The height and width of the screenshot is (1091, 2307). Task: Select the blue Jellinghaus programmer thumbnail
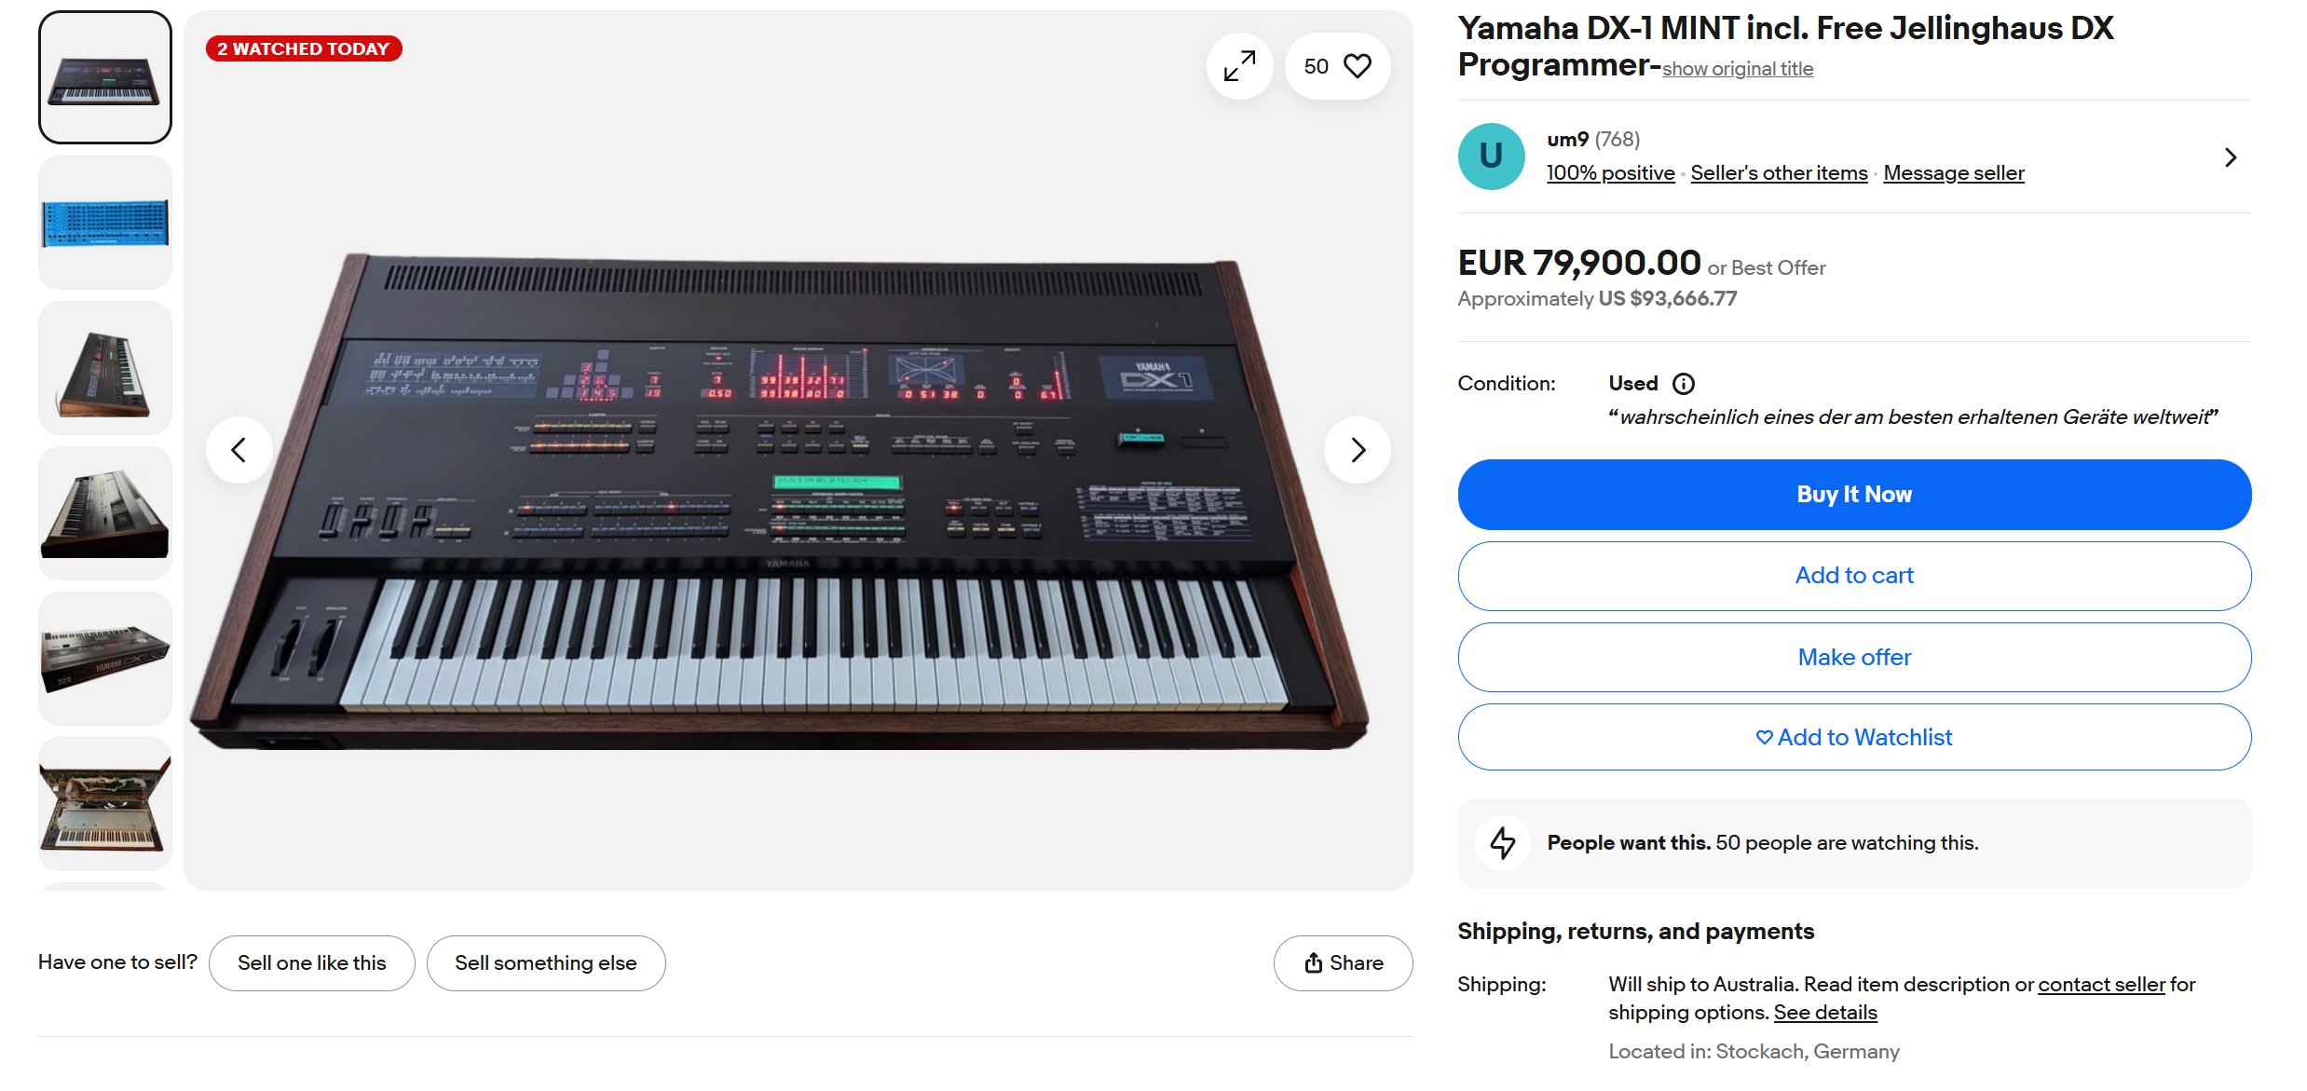coord(105,224)
